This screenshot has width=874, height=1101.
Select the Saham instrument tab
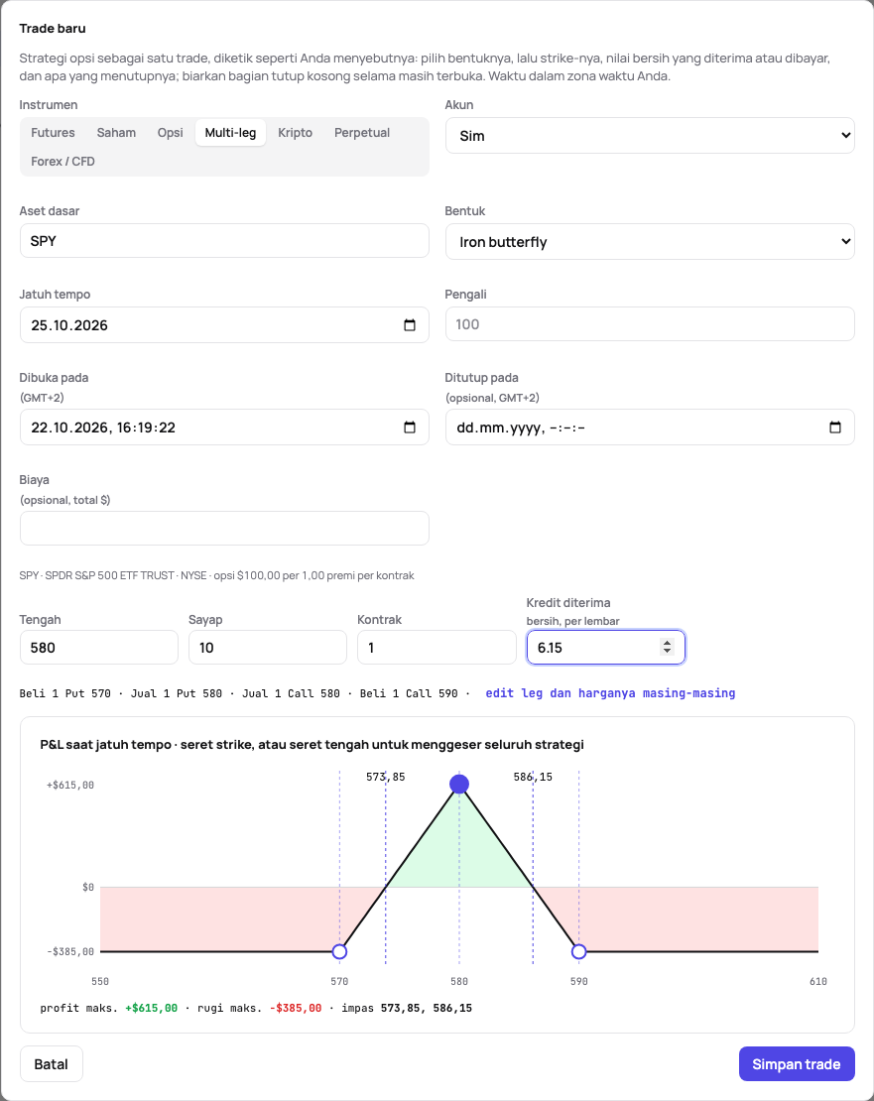point(116,133)
